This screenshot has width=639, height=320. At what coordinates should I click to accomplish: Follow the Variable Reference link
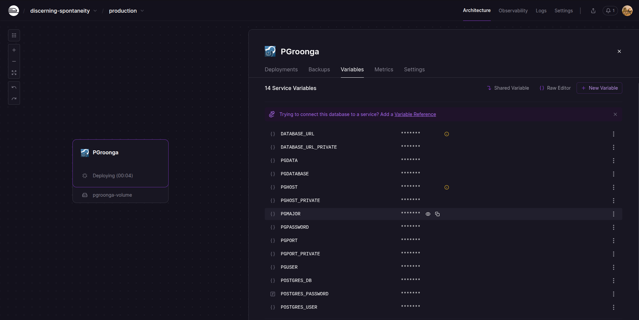tap(415, 114)
